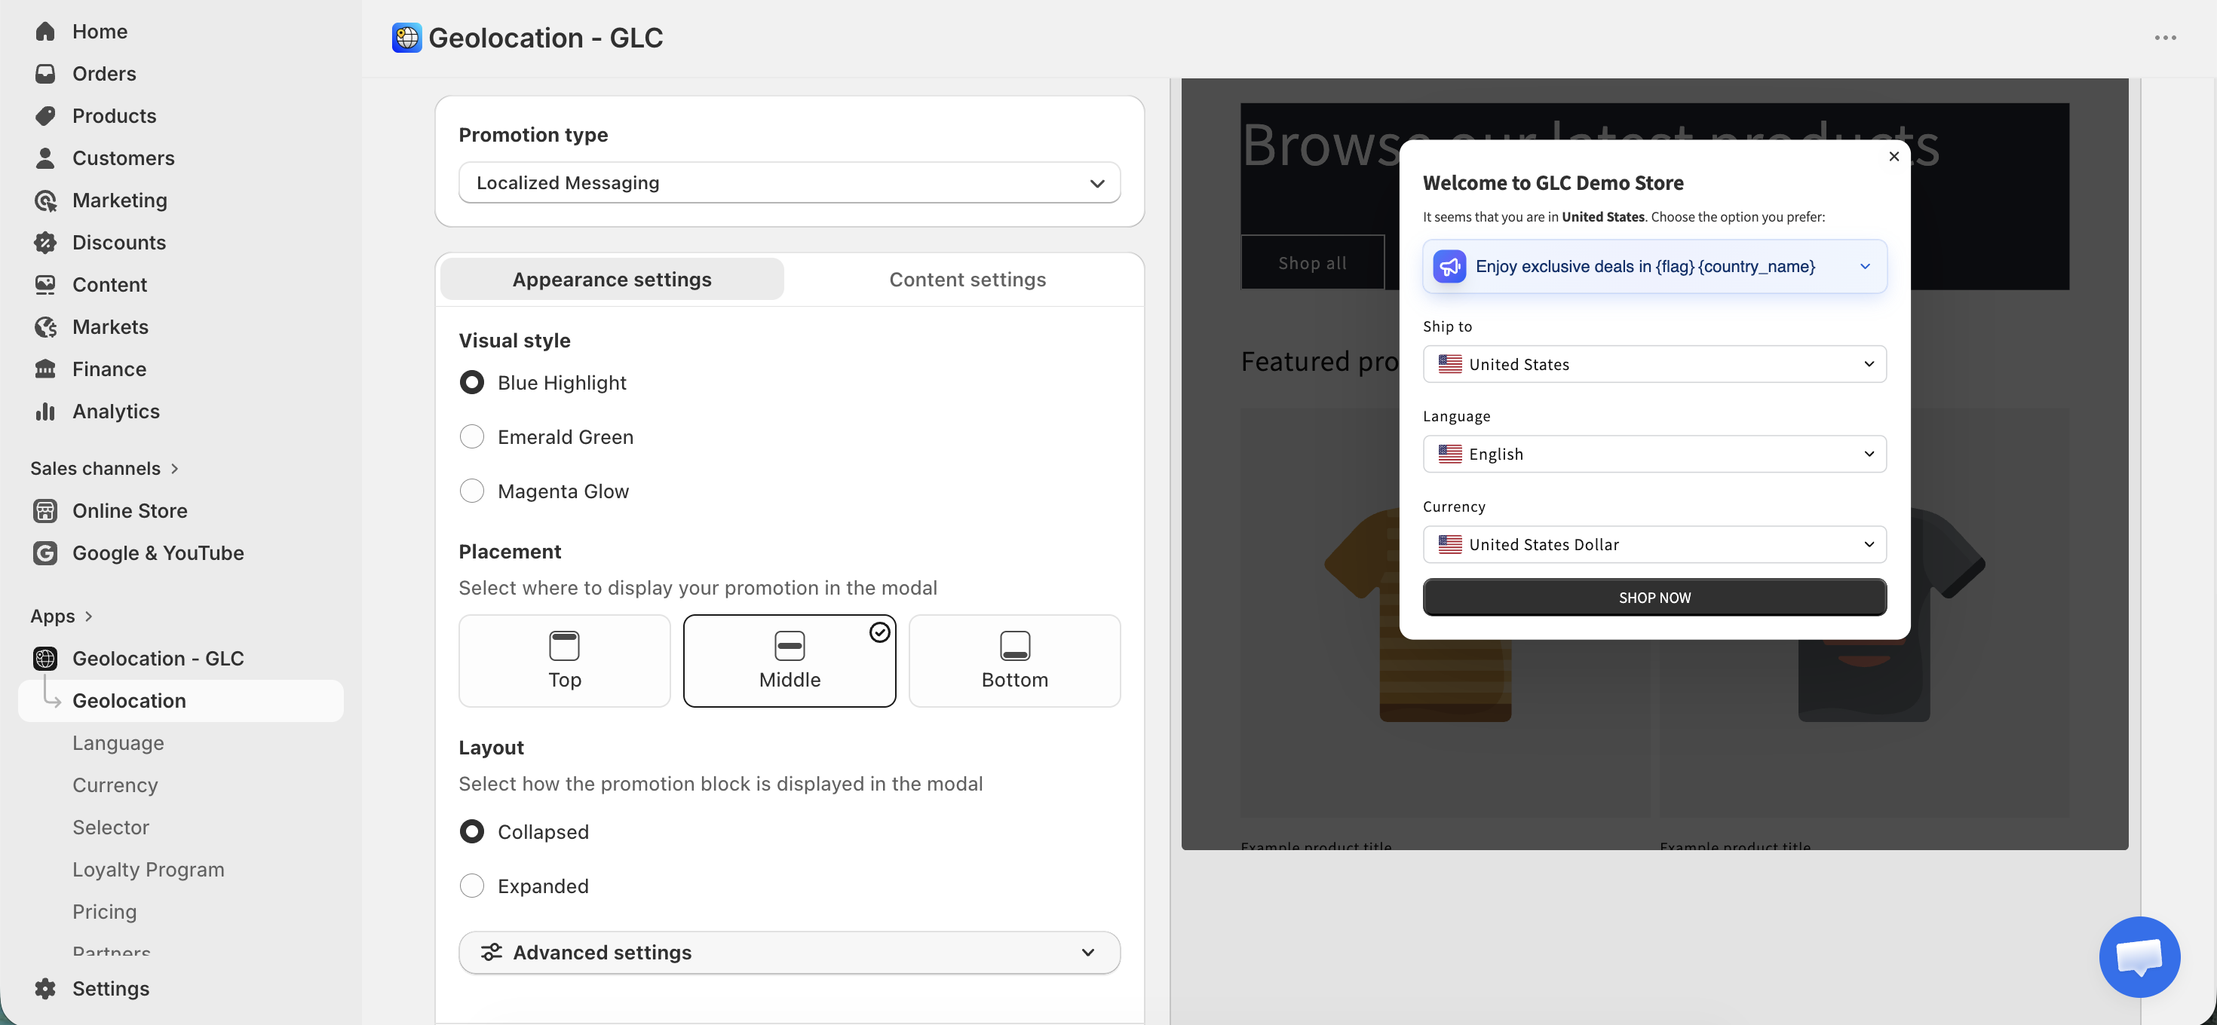Open the three-dot more actions menu
This screenshot has height=1025, width=2217.
tap(2164, 38)
